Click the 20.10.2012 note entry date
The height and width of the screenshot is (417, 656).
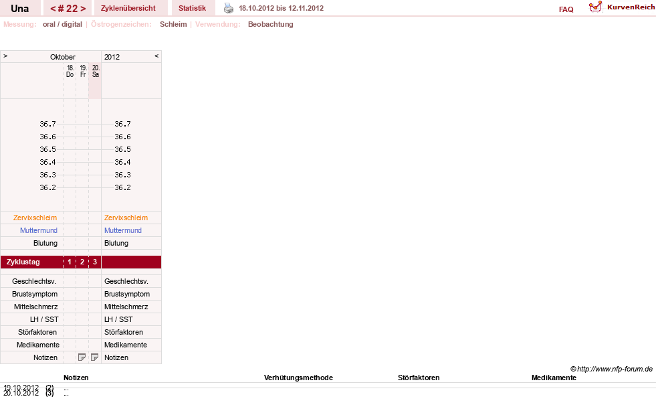(x=21, y=393)
